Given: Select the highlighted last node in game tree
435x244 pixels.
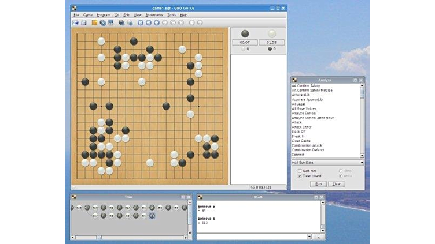Looking at the screenshot, I should [152, 216].
